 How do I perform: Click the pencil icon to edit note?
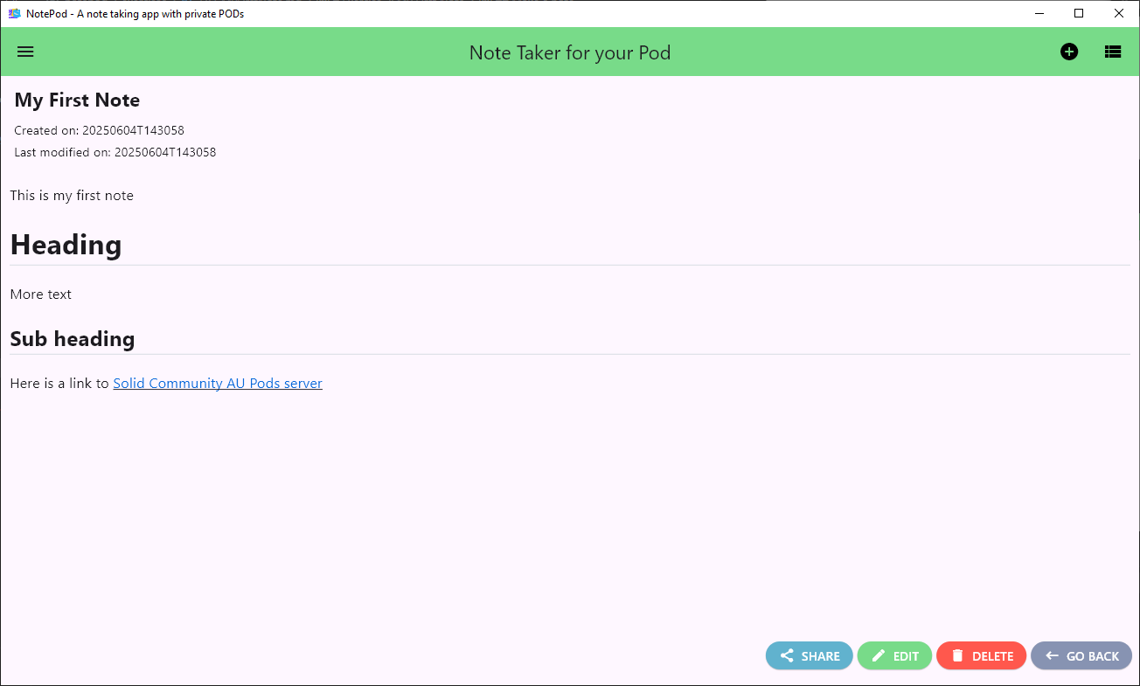[x=879, y=655]
